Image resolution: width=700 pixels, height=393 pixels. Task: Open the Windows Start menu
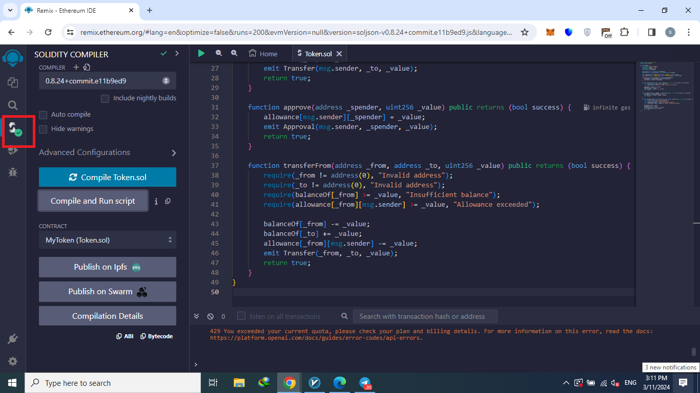coord(12,383)
